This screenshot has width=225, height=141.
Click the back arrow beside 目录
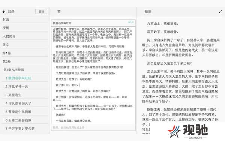4,12
